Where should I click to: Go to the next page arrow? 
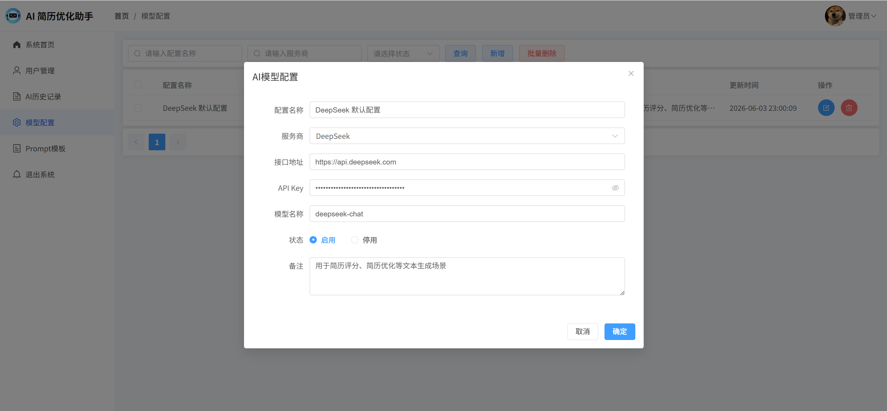(178, 142)
